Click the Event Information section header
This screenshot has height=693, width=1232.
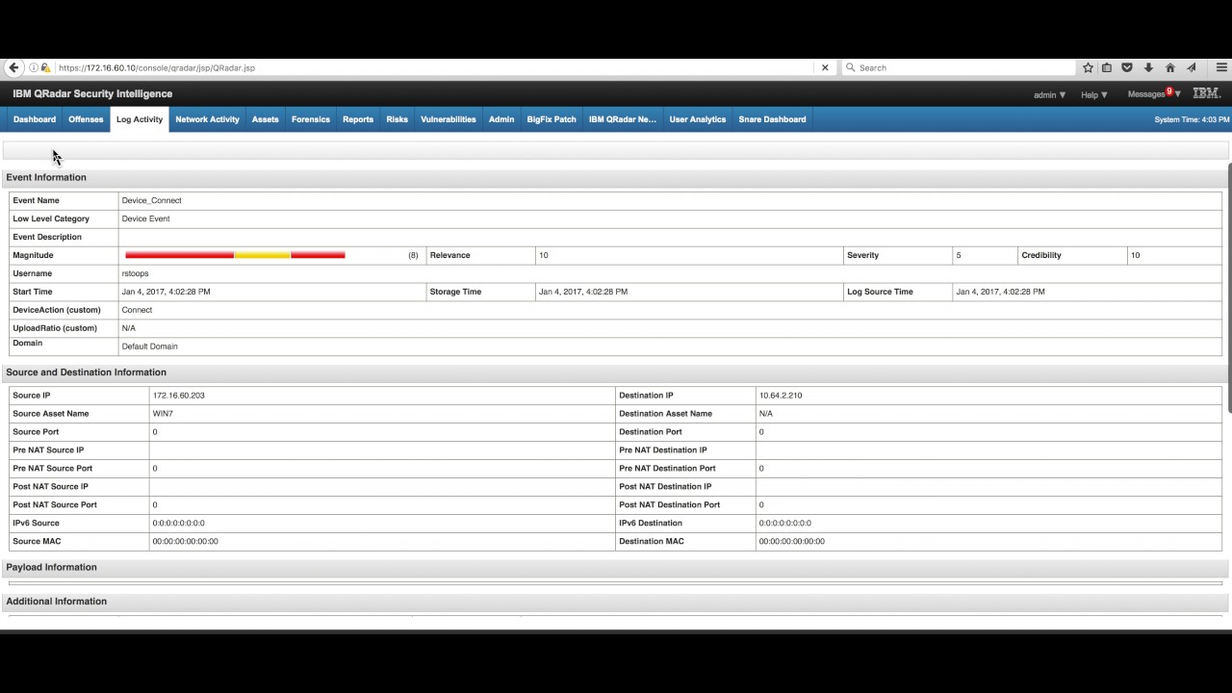coord(46,177)
